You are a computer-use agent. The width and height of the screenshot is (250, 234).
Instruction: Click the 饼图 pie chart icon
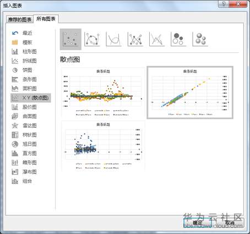(x=15, y=70)
